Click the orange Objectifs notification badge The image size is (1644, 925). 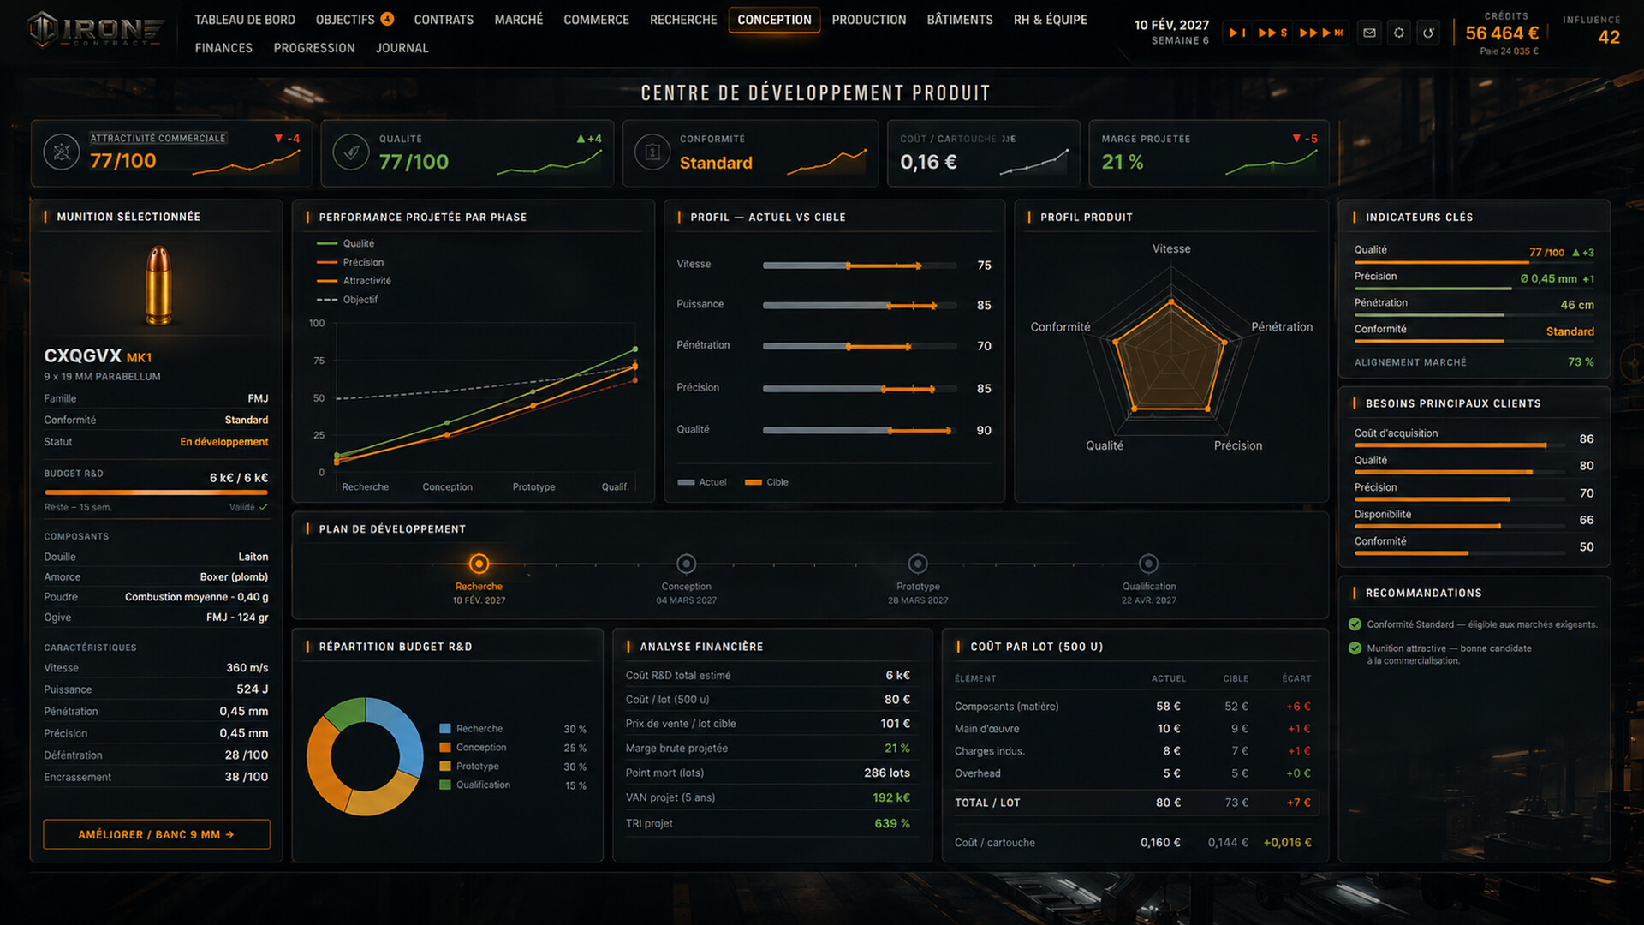[387, 19]
